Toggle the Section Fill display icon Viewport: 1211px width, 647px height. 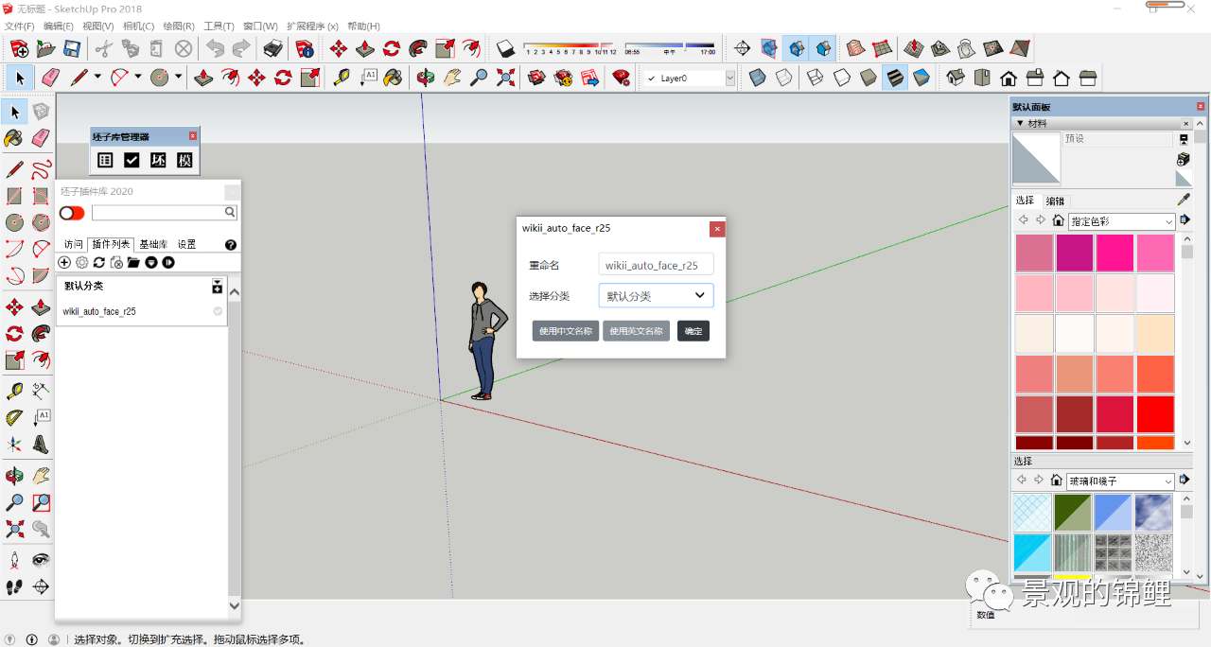pyautogui.click(x=823, y=48)
